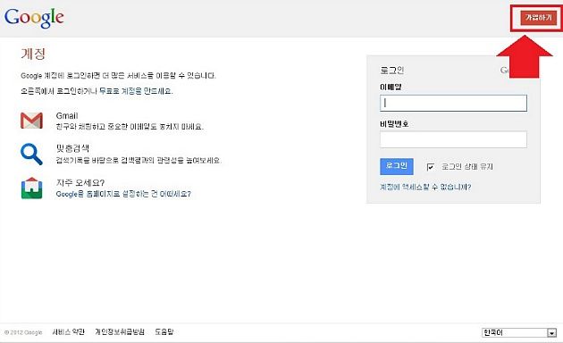Click the magnifier search icon
This screenshot has width=563, height=343.
click(31, 155)
